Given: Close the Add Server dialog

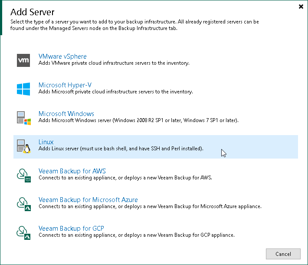Looking at the screenshot, I should coord(301,7).
